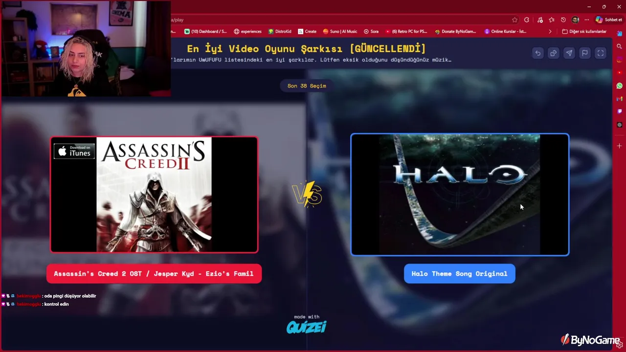Open the browser extensions icon
The height and width of the screenshot is (352, 626).
coord(527,20)
